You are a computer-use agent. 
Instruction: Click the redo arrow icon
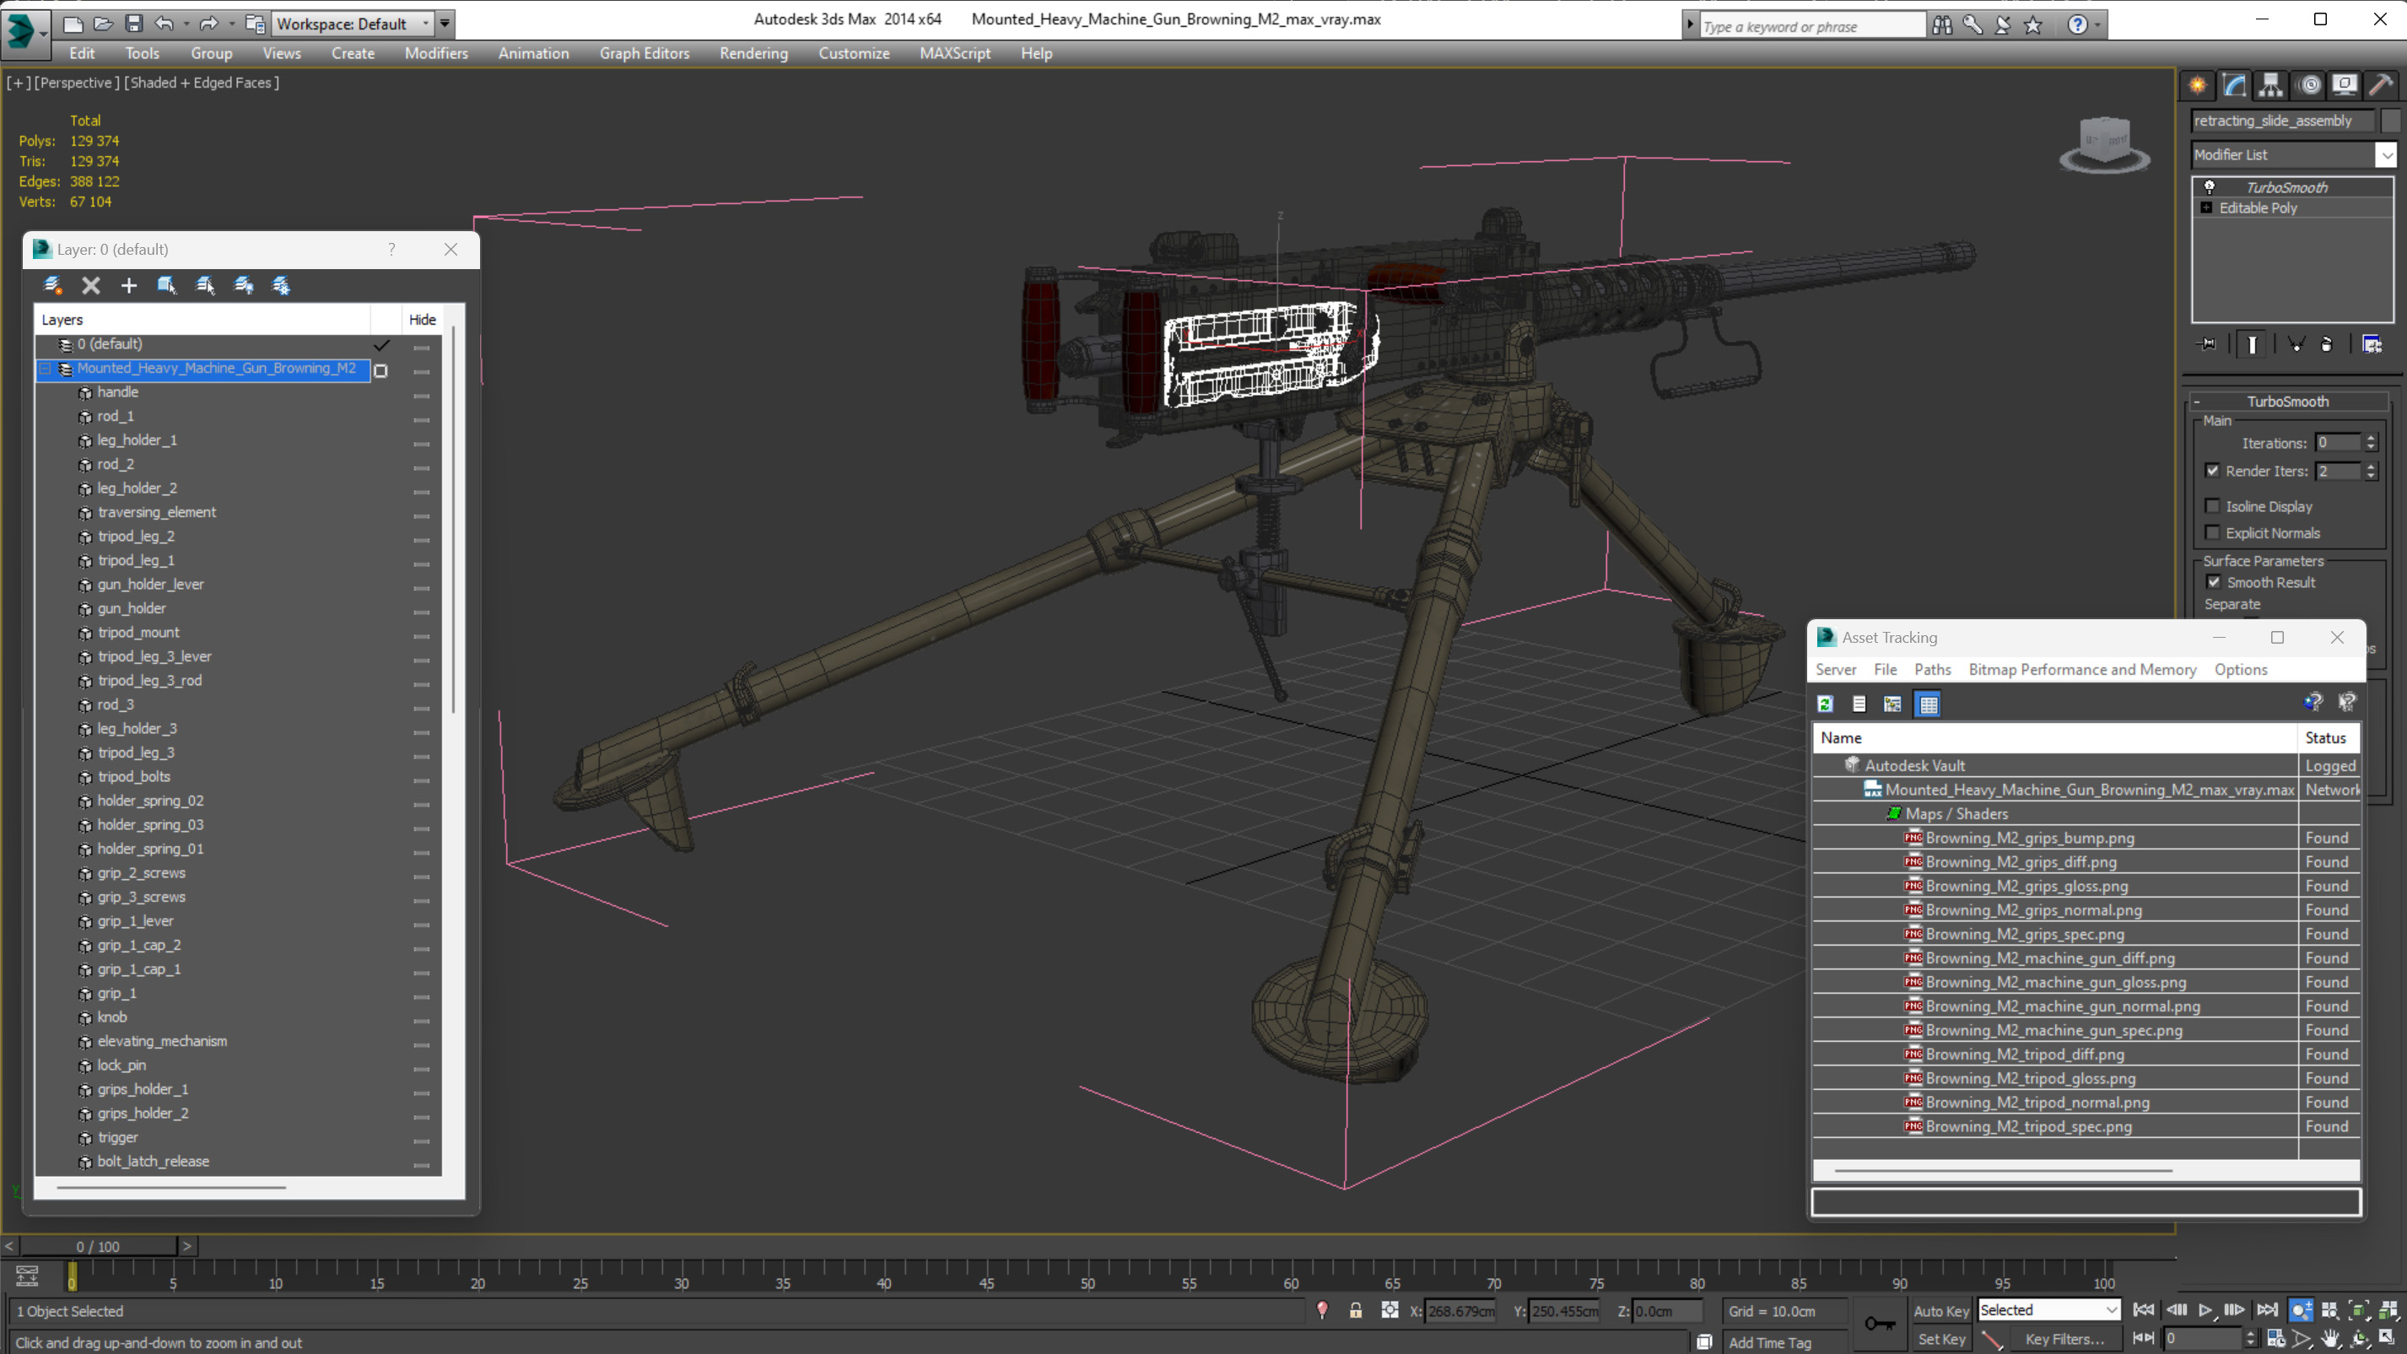[x=209, y=24]
